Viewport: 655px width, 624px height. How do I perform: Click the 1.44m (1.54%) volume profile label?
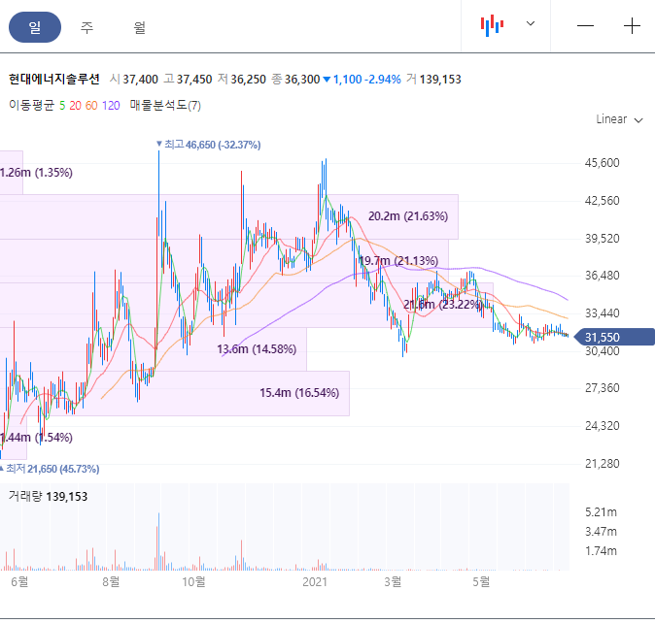point(36,437)
